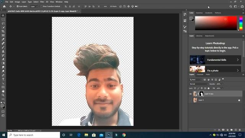245x138 pixels.
Task: Select the Horizontal Type tool
Action: pos(3,79)
